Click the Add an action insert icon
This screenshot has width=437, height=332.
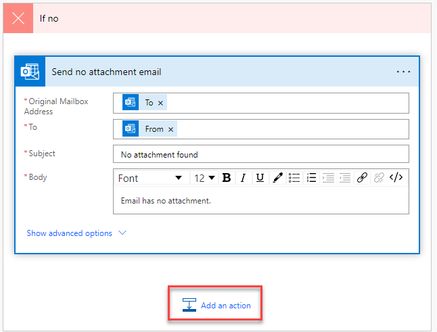pos(189,305)
